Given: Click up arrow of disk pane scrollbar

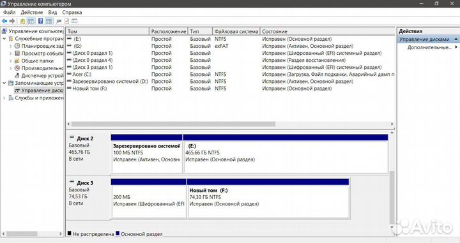Looking at the screenshot, I should (x=392, y=133).
